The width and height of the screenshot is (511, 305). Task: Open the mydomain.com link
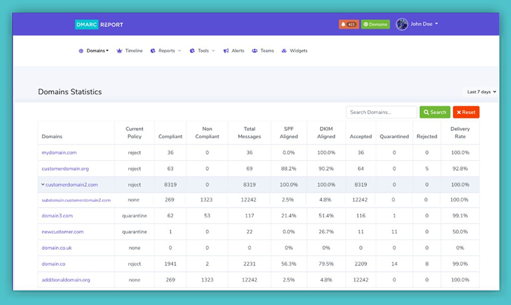59,152
